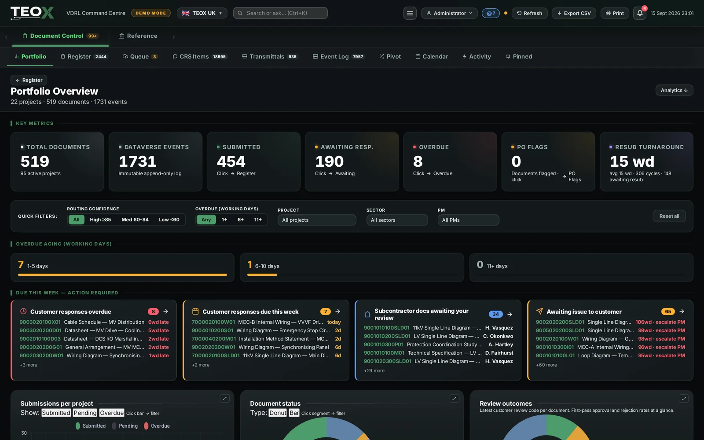Click the 1-5 days overdue aging bar

tap(122, 267)
